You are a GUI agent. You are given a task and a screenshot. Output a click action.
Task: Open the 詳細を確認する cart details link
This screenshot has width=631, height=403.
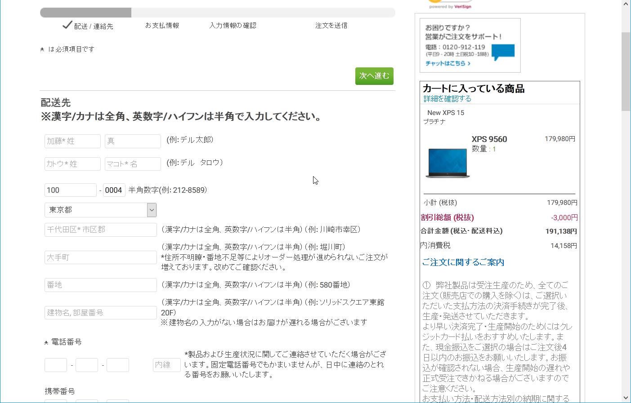coord(448,99)
